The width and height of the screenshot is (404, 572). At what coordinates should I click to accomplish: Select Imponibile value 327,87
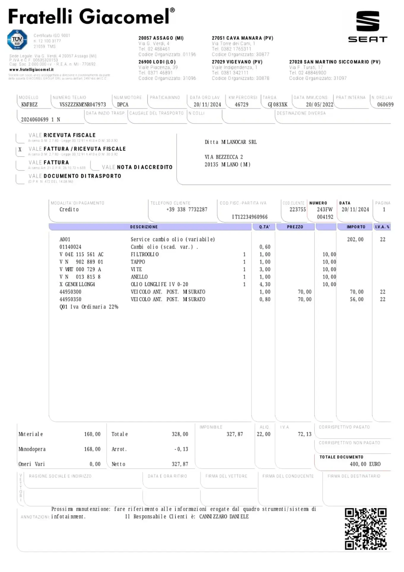[x=235, y=434]
